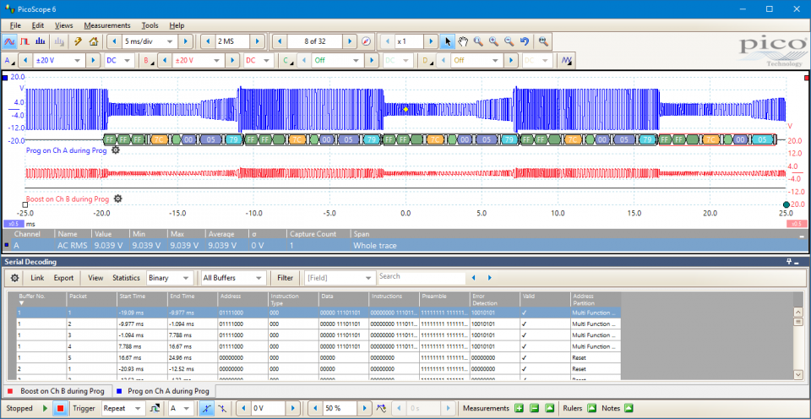Select the pointer selection tool
Viewport: 811px width, 419px height.
click(x=448, y=41)
